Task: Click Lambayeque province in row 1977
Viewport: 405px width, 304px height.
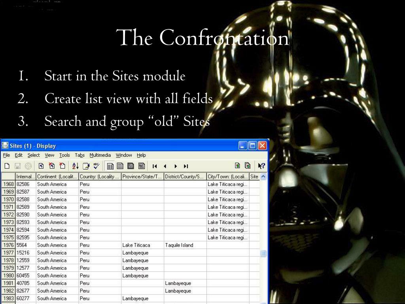Action: [142, 253]
